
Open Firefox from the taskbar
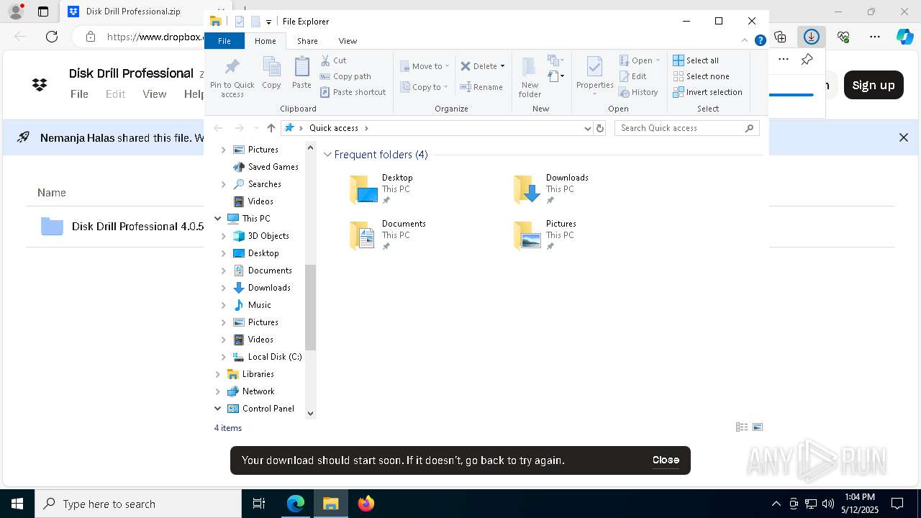[x=366, y=504]
